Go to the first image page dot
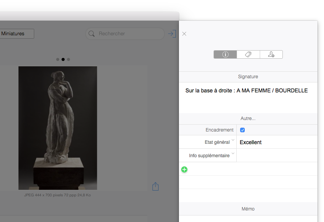 [x=58, y=59]
